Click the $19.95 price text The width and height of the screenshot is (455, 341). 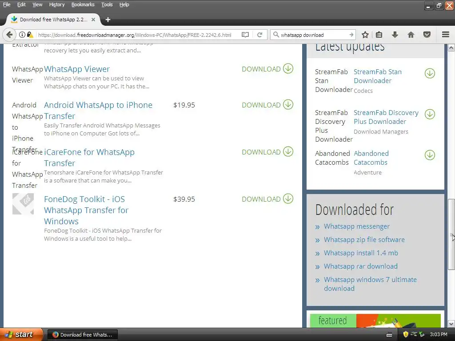[184, 105]
